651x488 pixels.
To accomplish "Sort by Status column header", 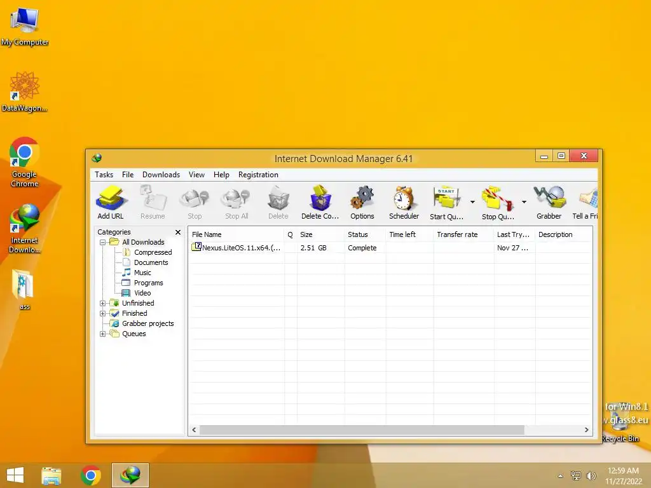I will [365, 234].
